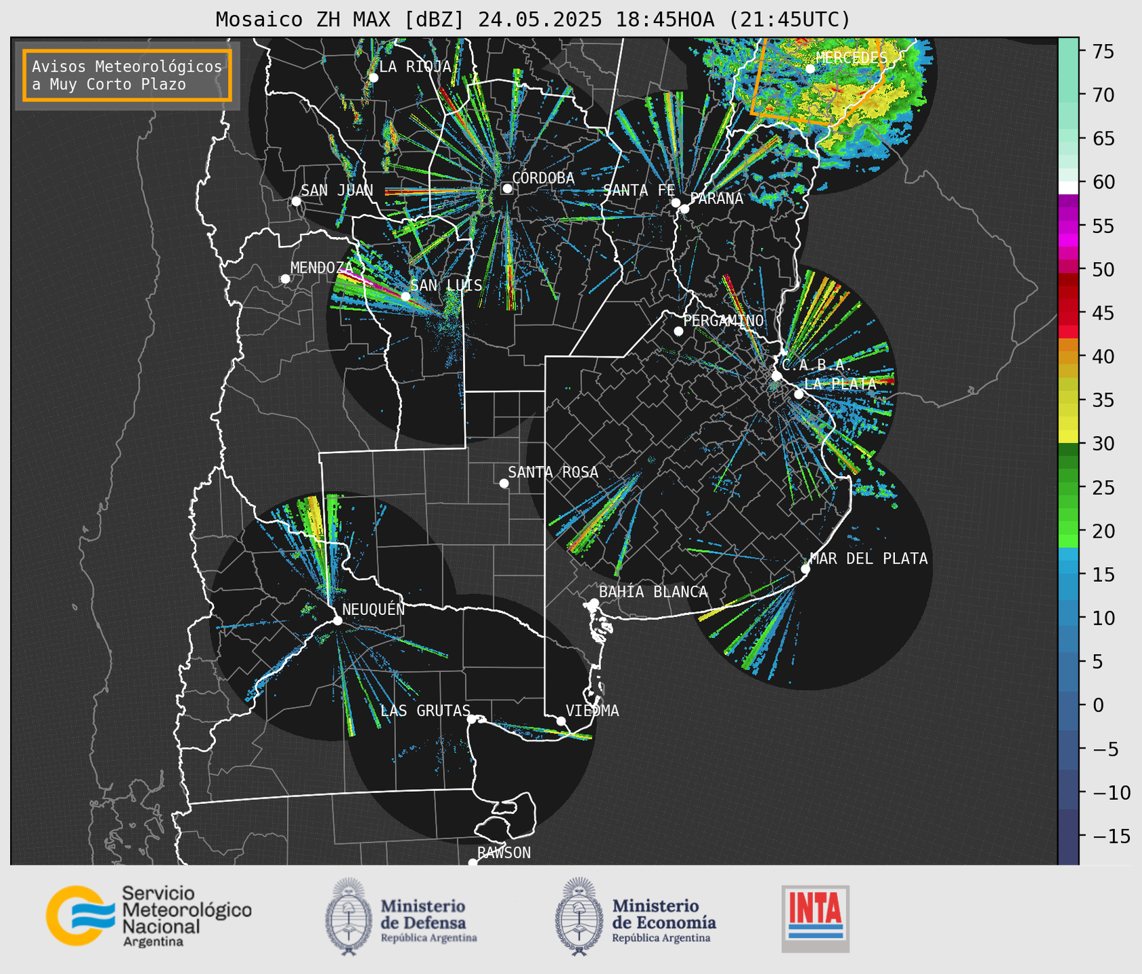Click the PARANÁ city label
This screenshot has height=974, width=1142.
(x=716, y=198)
